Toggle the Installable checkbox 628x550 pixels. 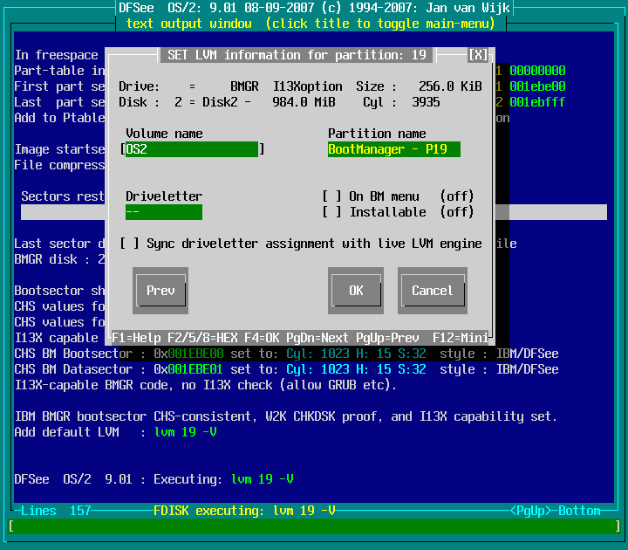point(332,212)
